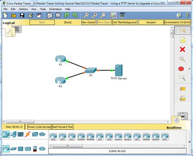Pick the 2901 router from device list
This screenshot has width=193, height=156.
tap(63, 137)
